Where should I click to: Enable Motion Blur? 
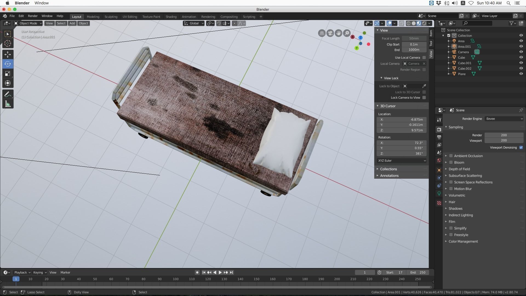451,189
